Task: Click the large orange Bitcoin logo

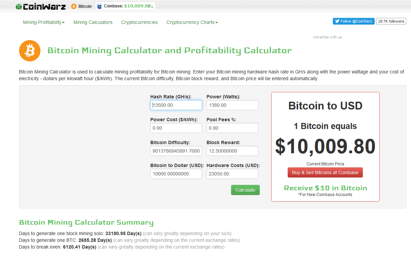Action: tap(30, 51)
